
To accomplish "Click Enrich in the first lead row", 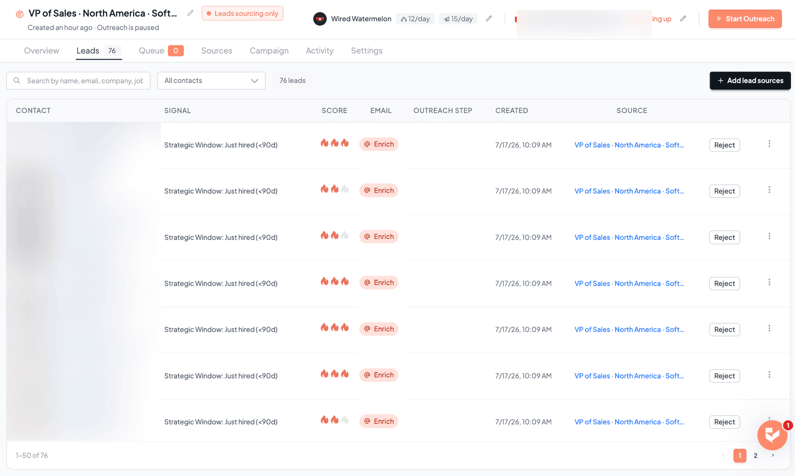I will click(x=379, y=144).
